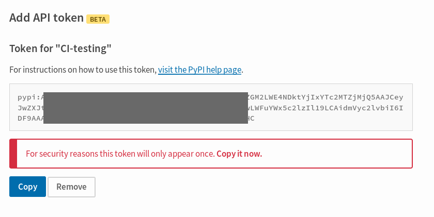Click the yellow BETA badge
Screen dimensions: 434x217
pyautogui.click(x=98, y=19)
